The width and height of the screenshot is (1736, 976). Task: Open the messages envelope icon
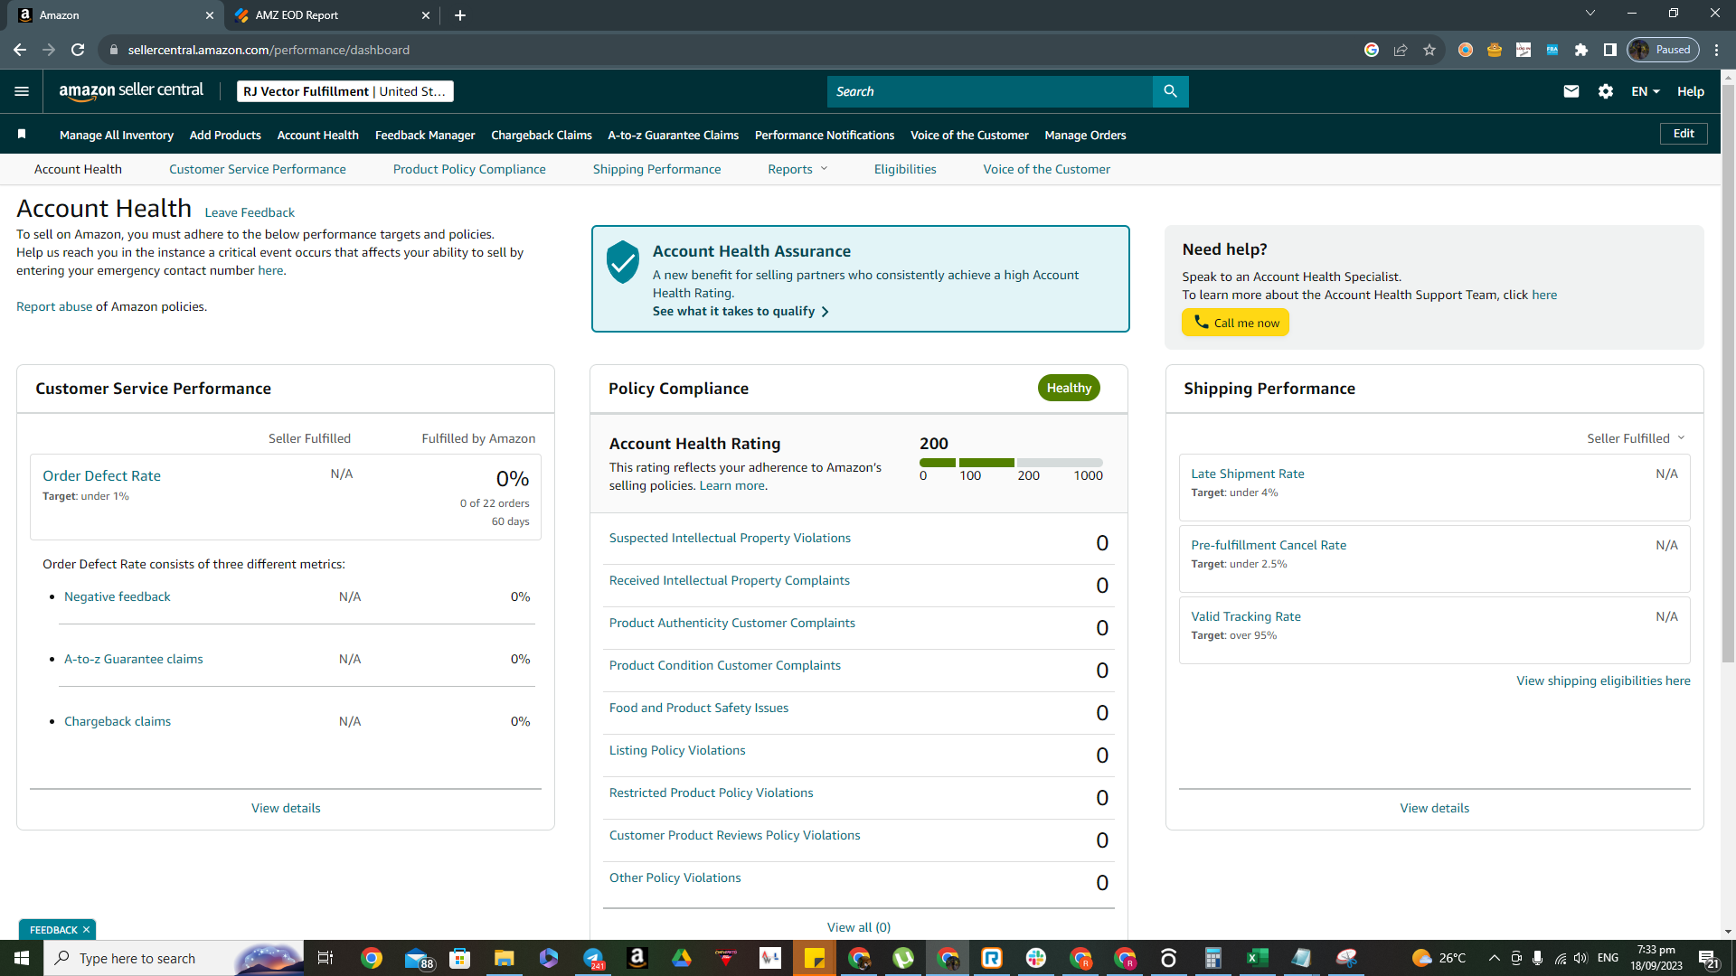(1571, 91)
